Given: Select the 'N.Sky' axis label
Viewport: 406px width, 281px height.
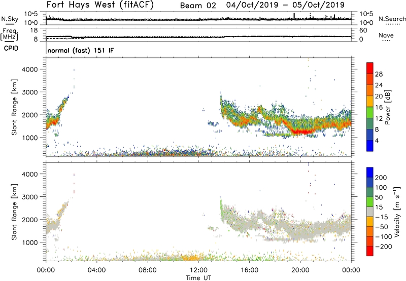Looking at the screenshot, I should [x=10, y=19].
